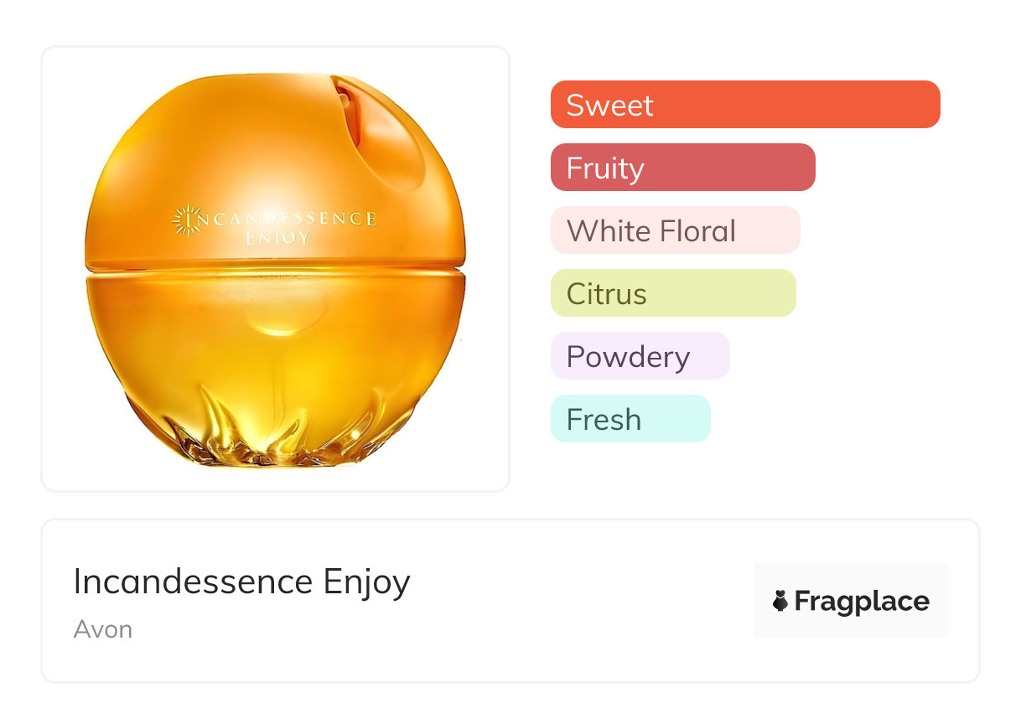Click the bottle spray nozzle opening

(345, 106)
